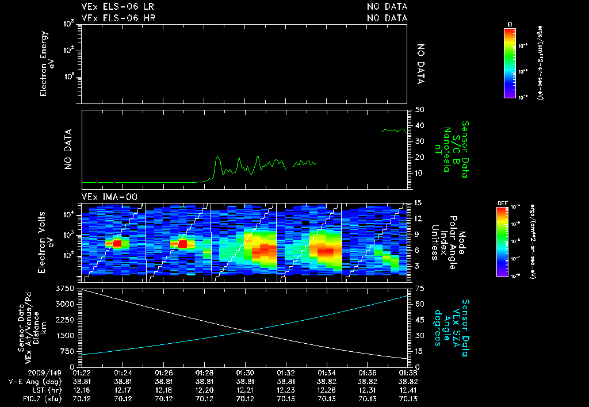Click the 75 tick on SZA axis
Viewport: 589px width, 407px height.
420,289
